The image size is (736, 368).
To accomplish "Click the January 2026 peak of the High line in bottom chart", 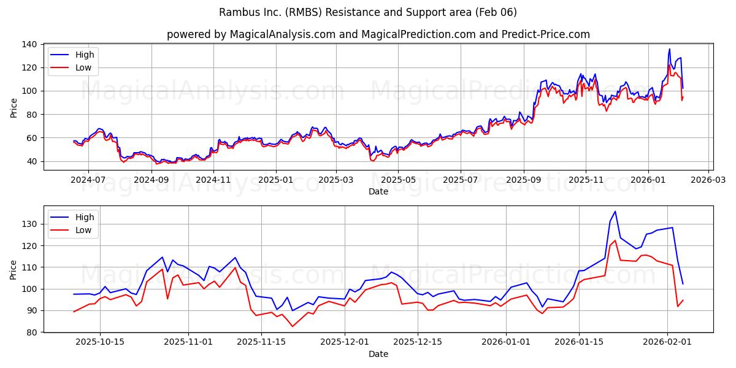I will (x=615, y=211).
